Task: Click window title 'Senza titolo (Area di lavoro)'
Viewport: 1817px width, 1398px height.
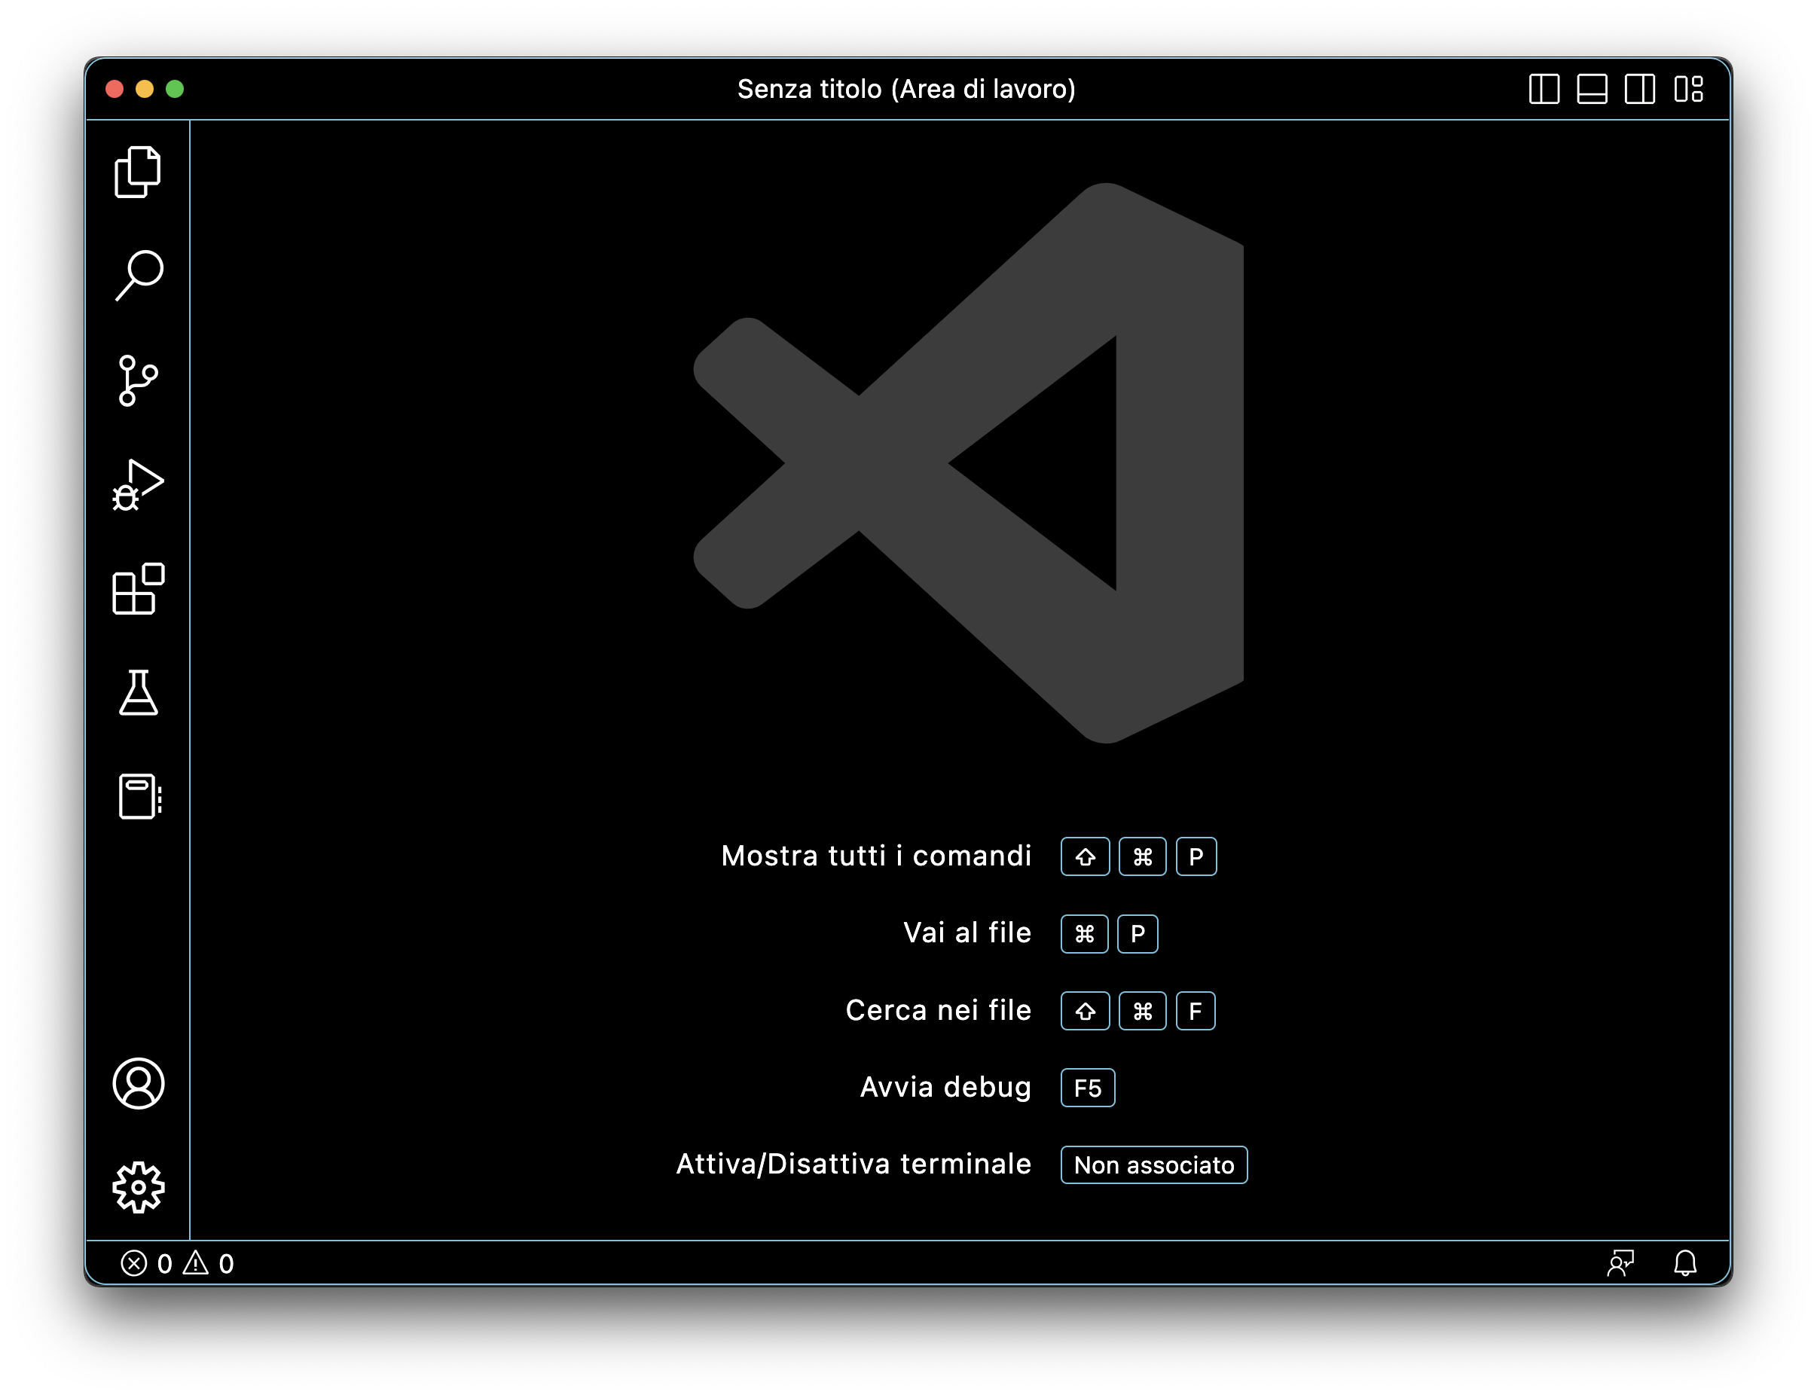Action: tap(907, 89)
